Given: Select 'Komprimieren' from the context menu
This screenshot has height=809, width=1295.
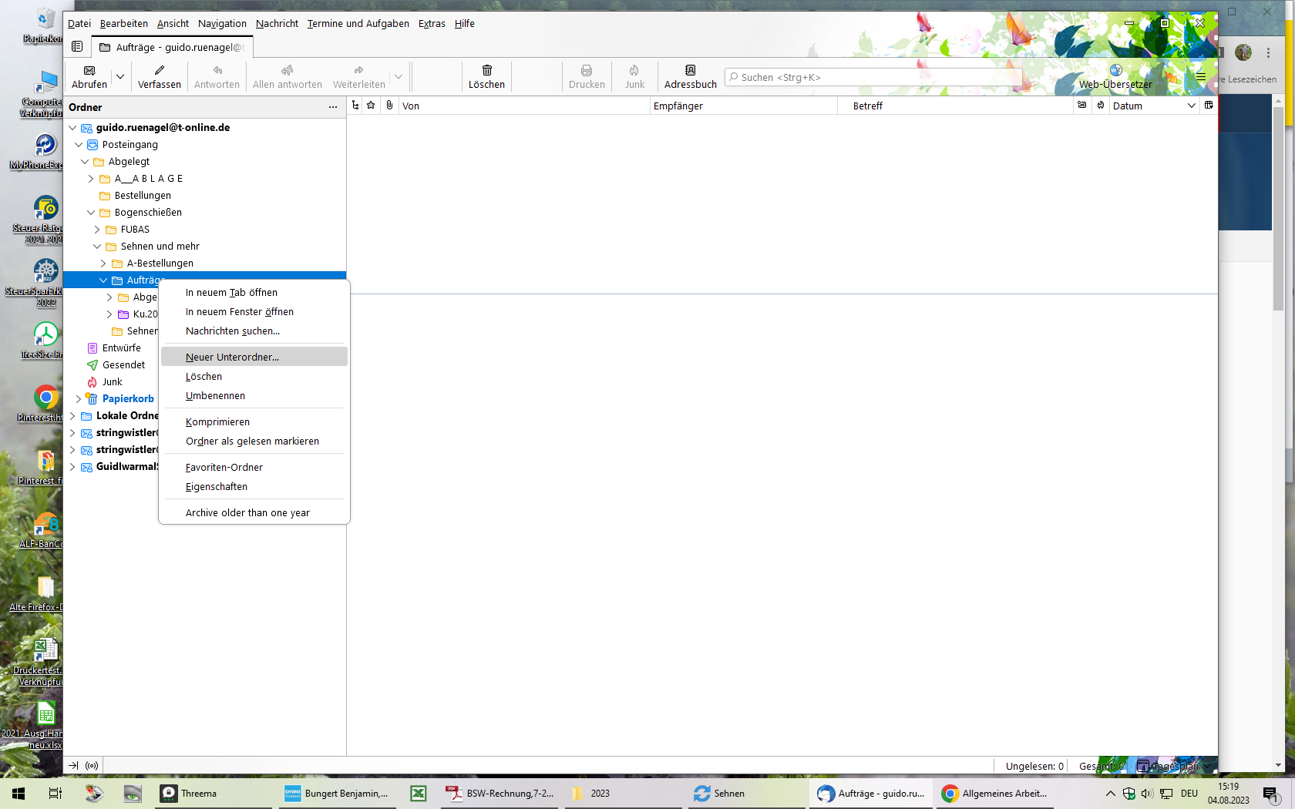Looking at the screenshot, I should (x=254, y=422).
